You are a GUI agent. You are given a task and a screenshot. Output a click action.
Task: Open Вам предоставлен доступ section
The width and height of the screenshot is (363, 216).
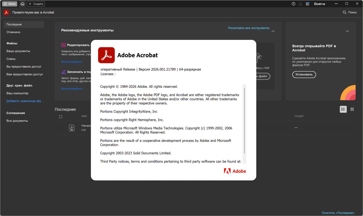(24, 74)
